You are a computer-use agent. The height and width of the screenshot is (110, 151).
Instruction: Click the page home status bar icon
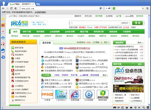[x=123, y=107]
